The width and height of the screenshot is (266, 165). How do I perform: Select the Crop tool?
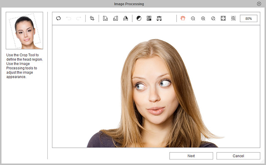point(92,18)
